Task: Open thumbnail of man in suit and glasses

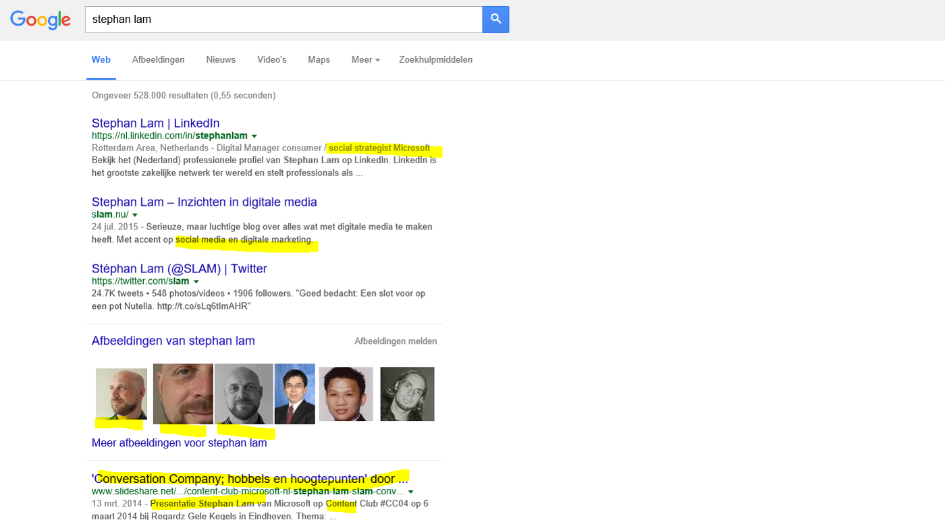Action: pos(295,394)
